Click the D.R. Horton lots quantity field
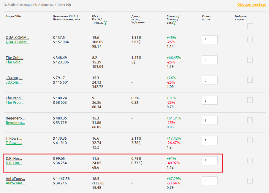This screenshot has height=193, width=269. tap(210, 161)
